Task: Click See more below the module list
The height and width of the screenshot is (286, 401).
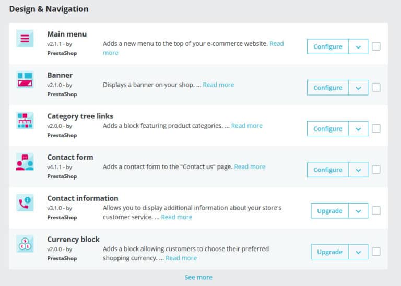Action: point(198,277)
